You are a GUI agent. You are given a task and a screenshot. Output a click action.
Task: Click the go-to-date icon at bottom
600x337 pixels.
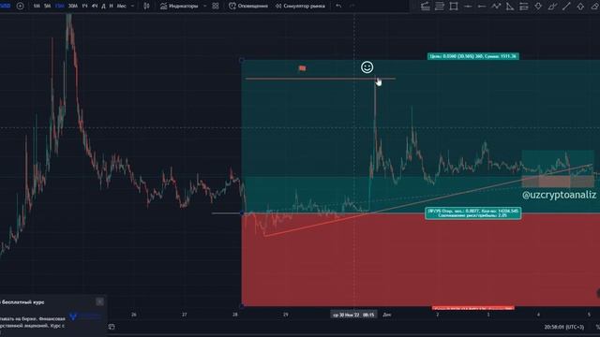click(x=112, y=327)
